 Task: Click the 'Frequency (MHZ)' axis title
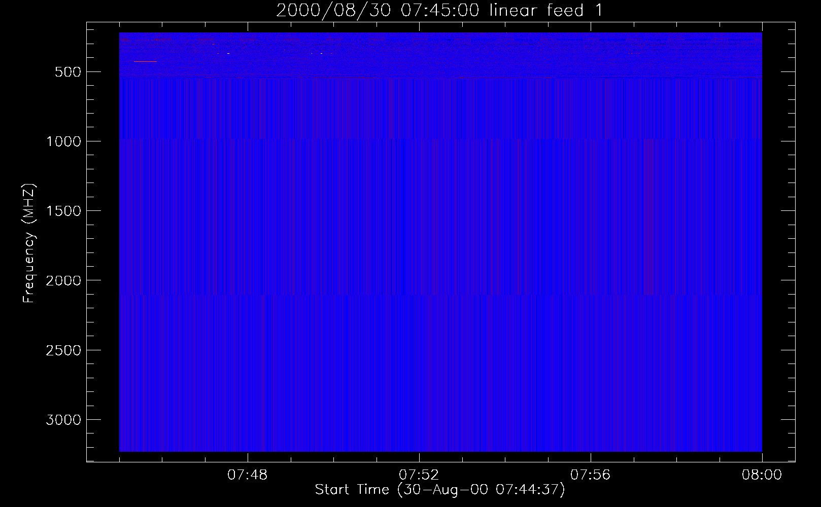(29, 243)
